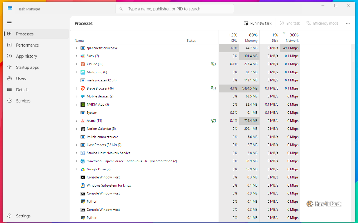Click the System process icon
This screenshot has width=358, height=223.
pyautogui.click(x=83, y=113)
